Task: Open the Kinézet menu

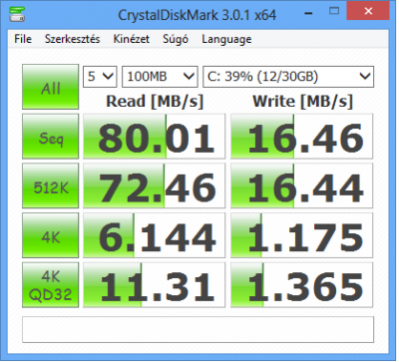Action: [132, 39]
